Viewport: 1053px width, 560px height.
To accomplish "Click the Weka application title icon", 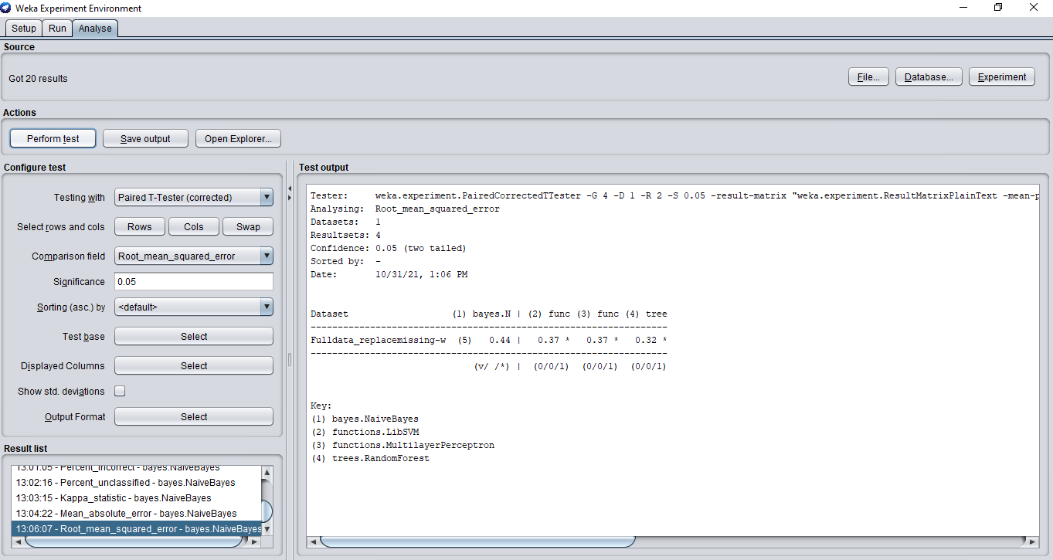I will [x=7, y=8].
